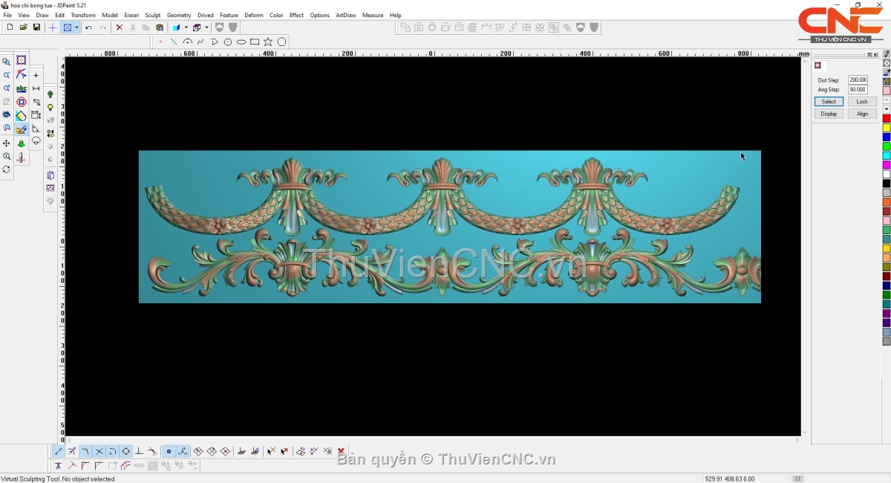Open dropdown arrow beside selection box tool
This screenshot has width=891, height=483.
[x=76, y=27]
